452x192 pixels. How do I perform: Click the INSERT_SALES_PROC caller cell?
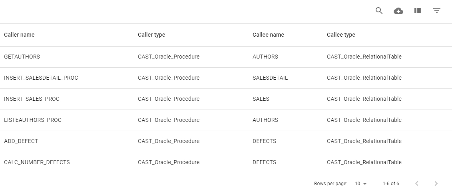click(x=32, y=99)
